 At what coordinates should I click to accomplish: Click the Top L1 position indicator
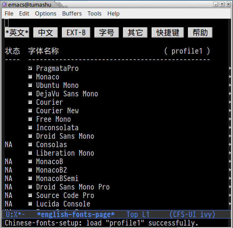[138, 214]
